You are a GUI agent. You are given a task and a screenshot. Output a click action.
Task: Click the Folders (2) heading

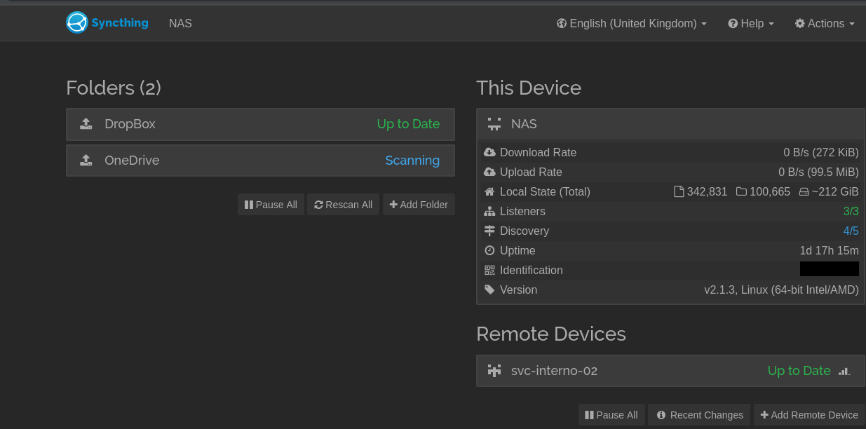click(114, 88)
